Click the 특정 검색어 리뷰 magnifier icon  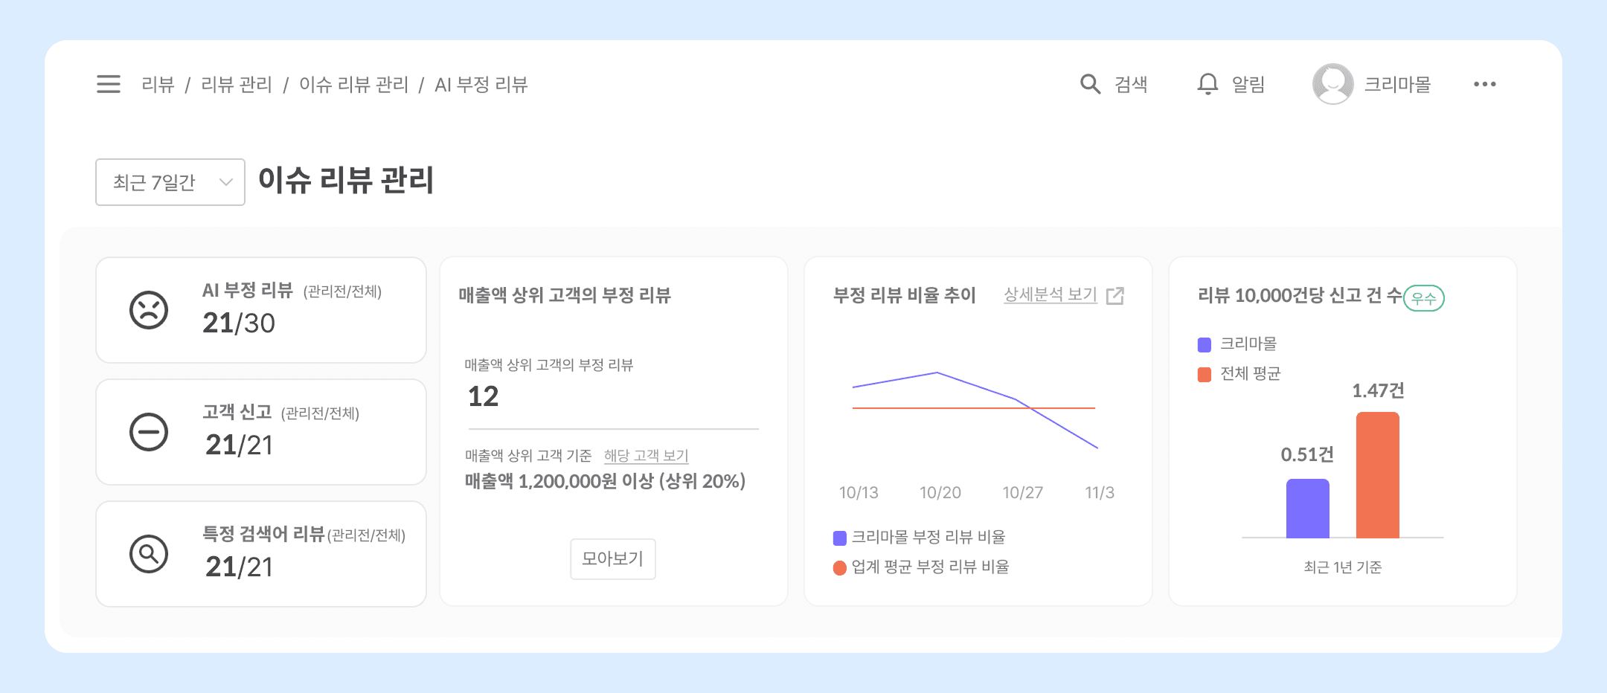149,554
